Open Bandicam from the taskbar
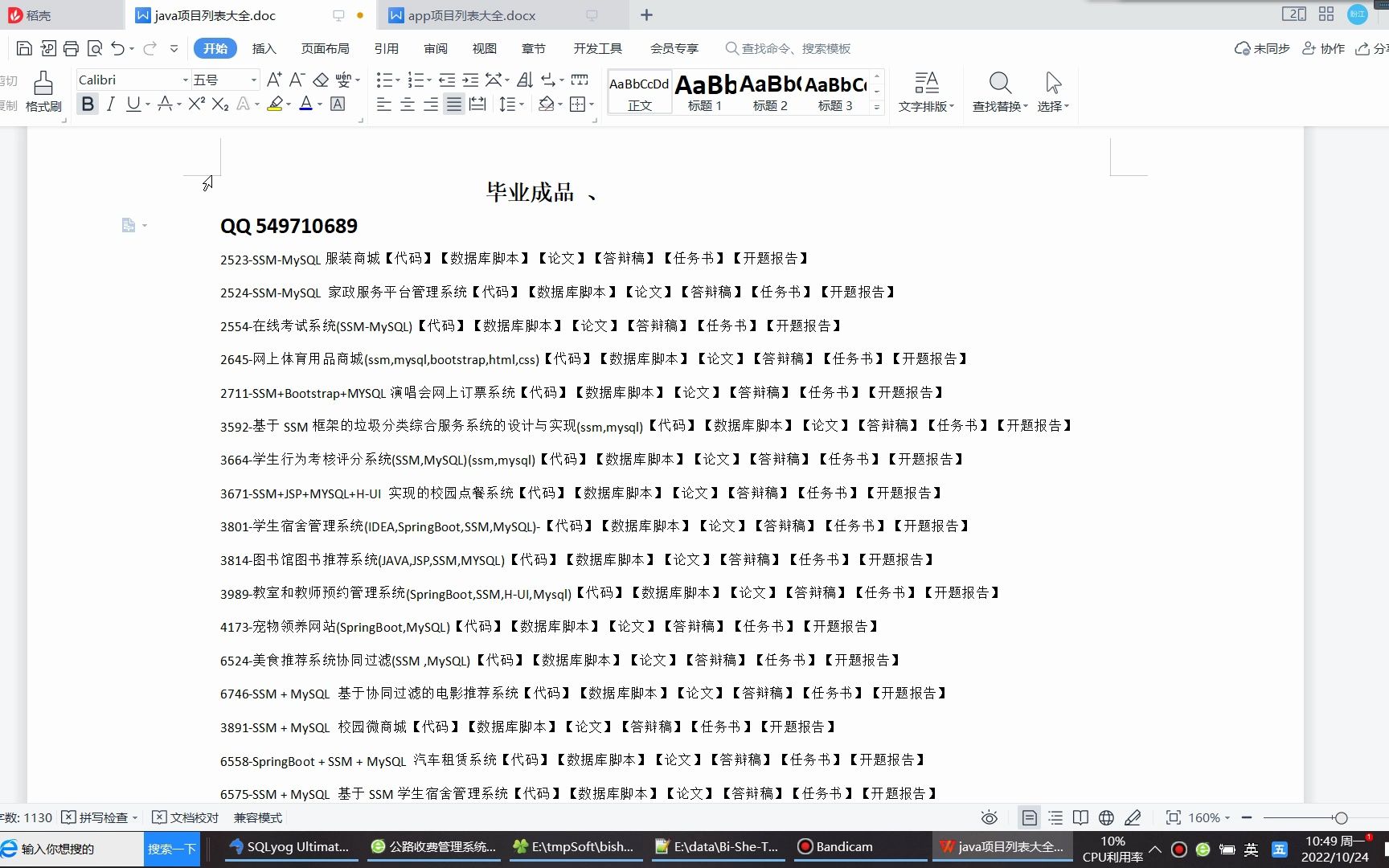The image size is (1389, 868). [842, 846]
